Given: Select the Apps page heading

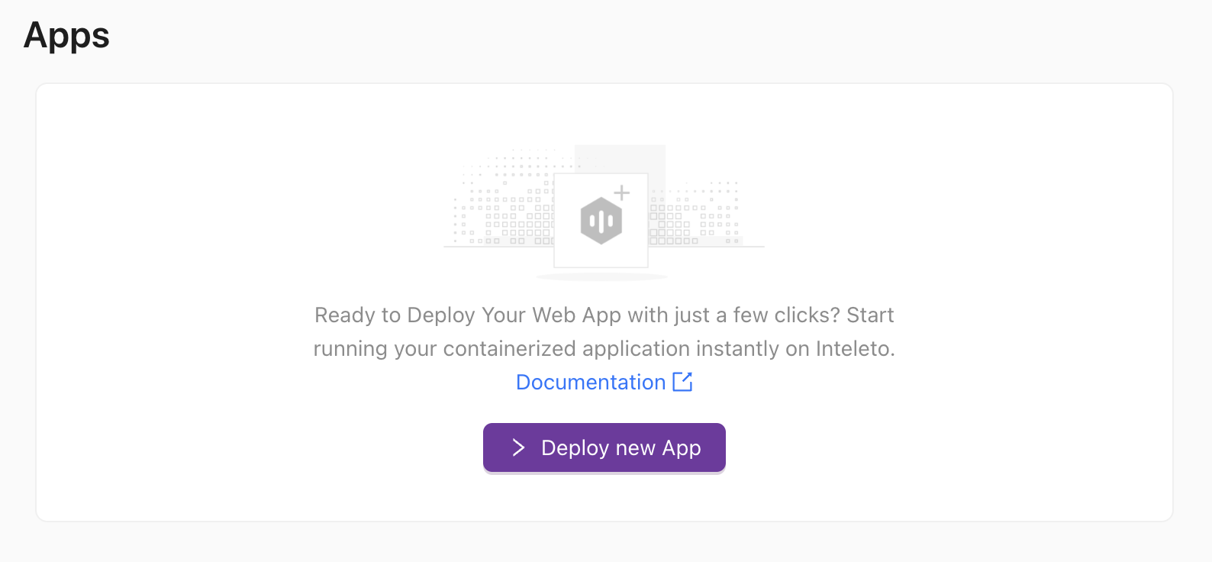Looking at the screenshot, I should coord(66,35).
